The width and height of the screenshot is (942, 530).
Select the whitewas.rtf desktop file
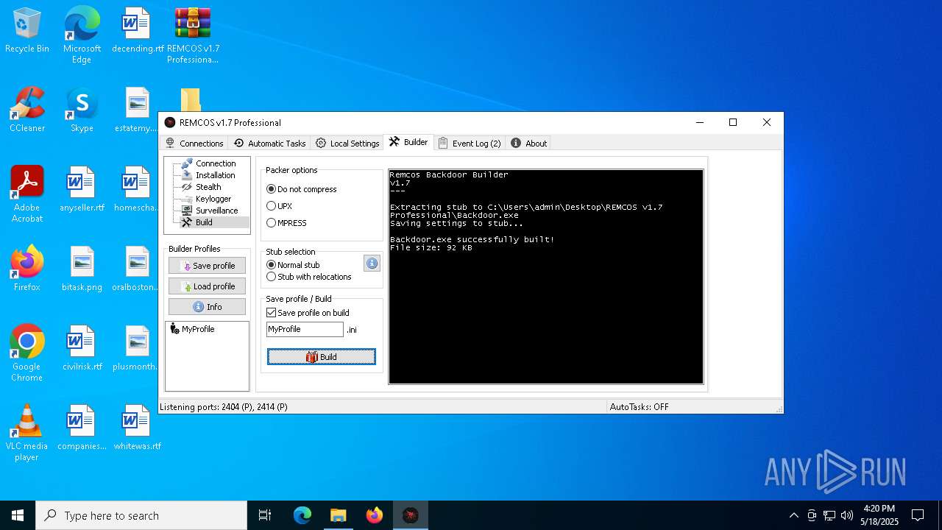tap(137, 428)
